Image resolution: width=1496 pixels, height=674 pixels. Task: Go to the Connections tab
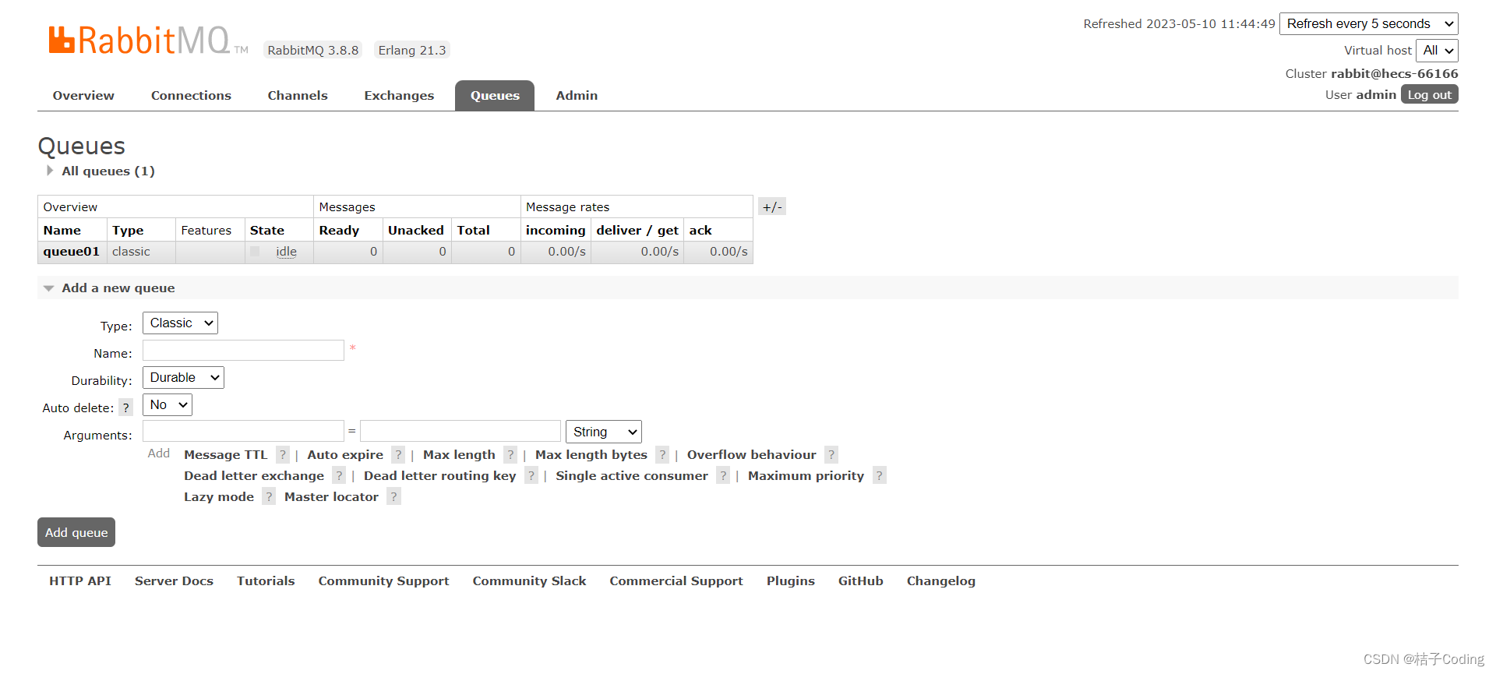tap(191, 95)
